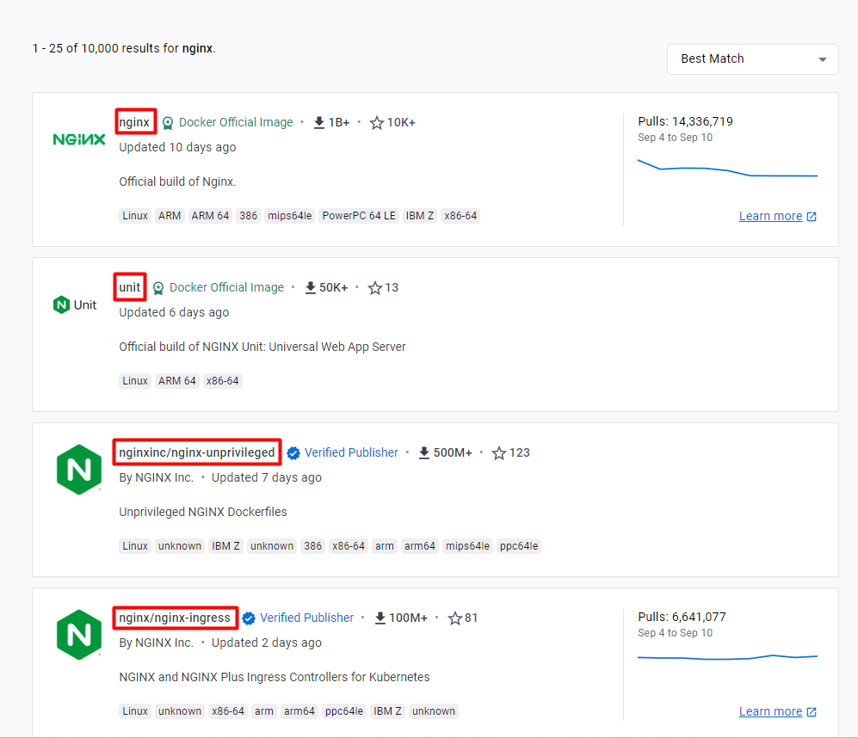858x738 pixels.
Task: Click Docker Official Image label for unit
Action: [226, 287]
